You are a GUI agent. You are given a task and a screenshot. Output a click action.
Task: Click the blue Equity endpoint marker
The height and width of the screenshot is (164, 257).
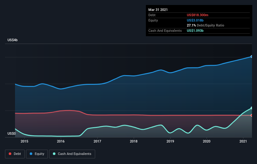pyautogui.click(x=252, y=57)
